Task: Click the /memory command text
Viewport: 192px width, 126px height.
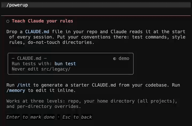Action: pos(16,90)
